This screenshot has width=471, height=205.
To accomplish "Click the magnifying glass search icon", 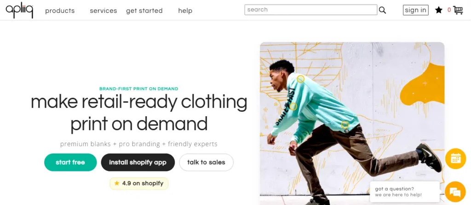I will click(x=383, y=10).
